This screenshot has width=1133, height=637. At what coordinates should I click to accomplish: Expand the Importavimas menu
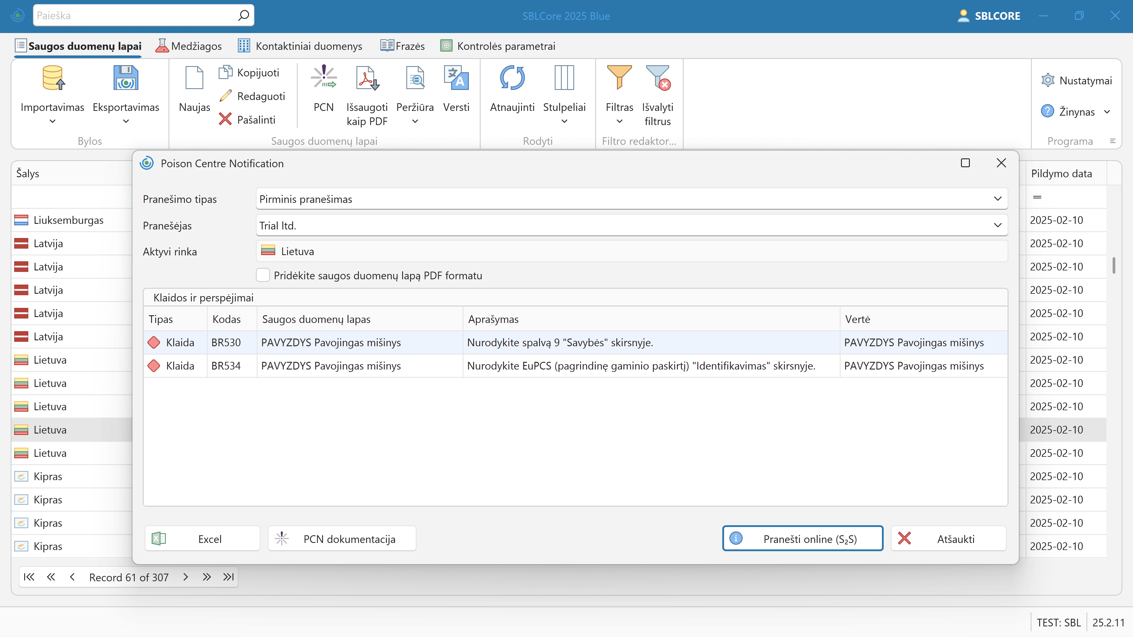tap(52, 121)
